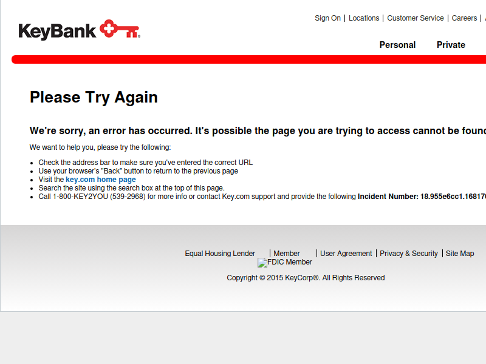This screenshot has width=486, height=364.
Task: Open the Site Map link
Action: coord(460,254)
